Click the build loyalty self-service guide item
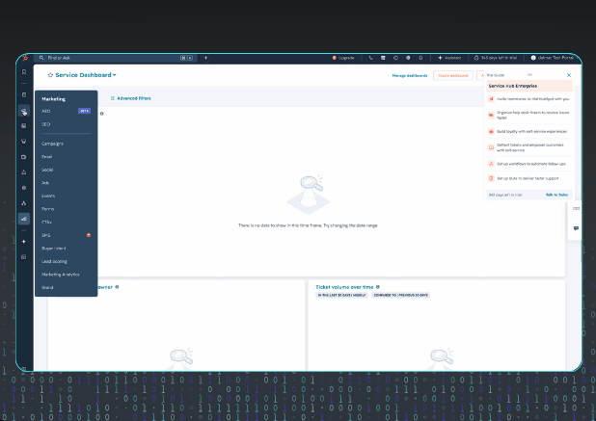Viewport: 596px width, 421px height. 529,132
